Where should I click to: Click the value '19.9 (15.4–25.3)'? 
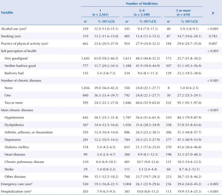click(x=189, y=191)
